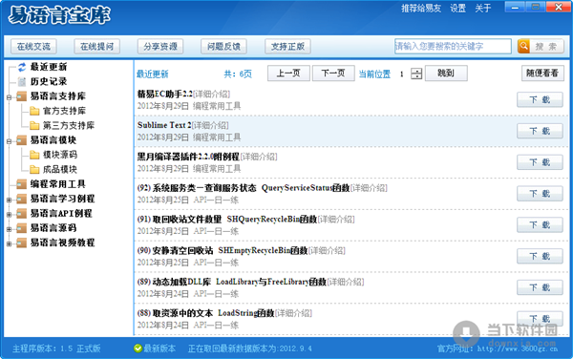This screenshot has width=573, height=359.
Task: Click the 下一页 button
Action: tap(333, 74)
